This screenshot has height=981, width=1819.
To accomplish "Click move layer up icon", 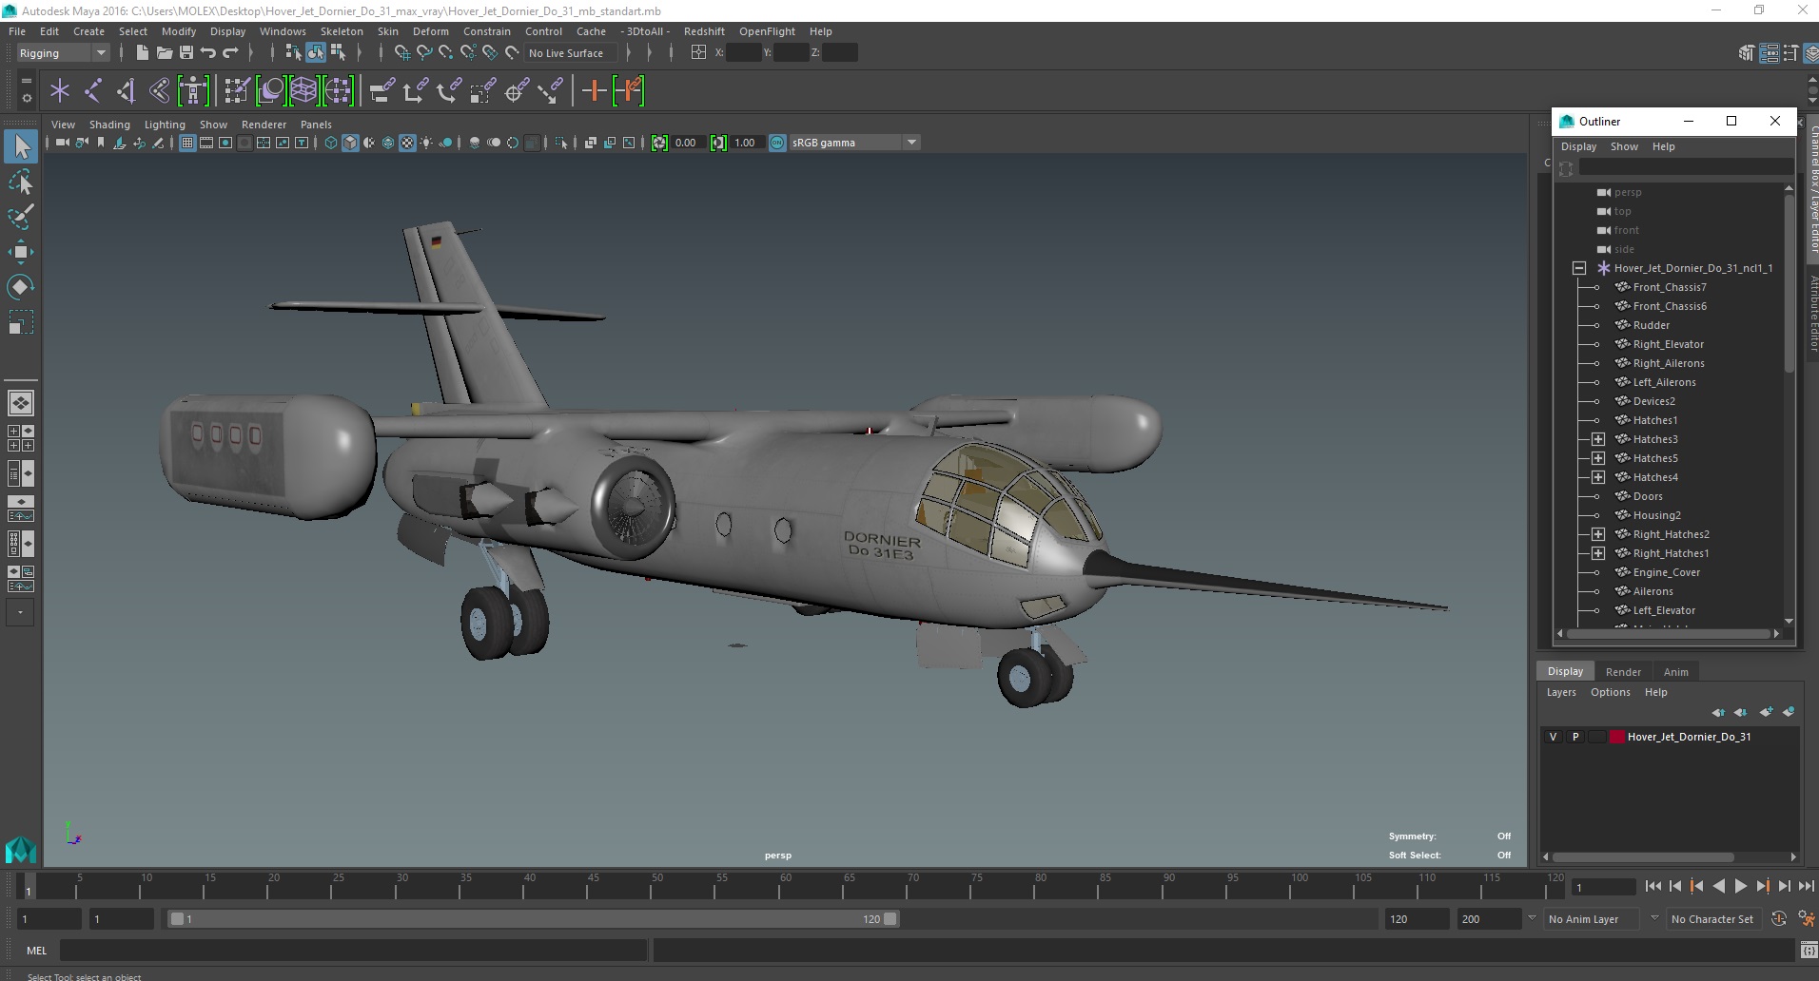I will pos(1718,712).
